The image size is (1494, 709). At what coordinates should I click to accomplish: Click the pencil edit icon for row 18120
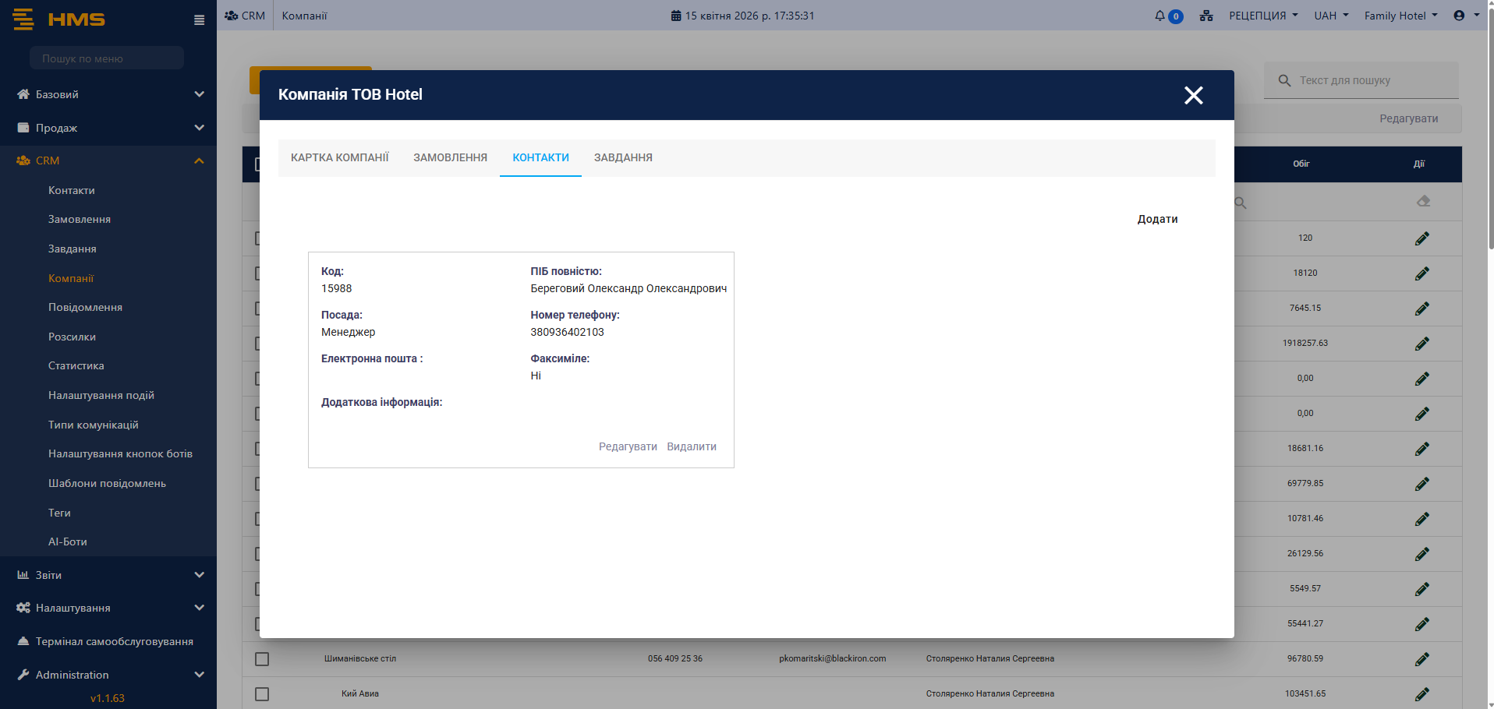[x=1421, y=273]
